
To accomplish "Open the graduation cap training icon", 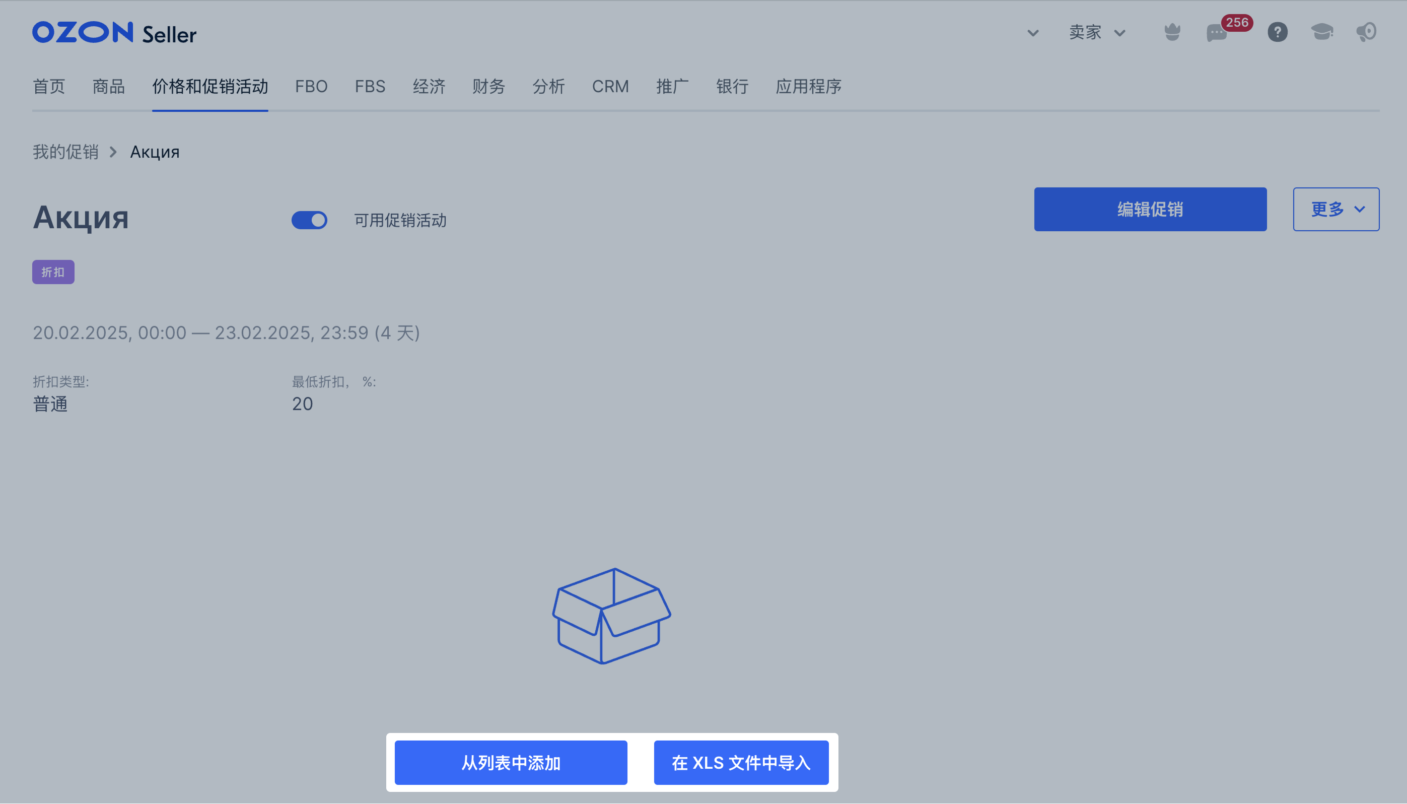I will [1322, 32].
